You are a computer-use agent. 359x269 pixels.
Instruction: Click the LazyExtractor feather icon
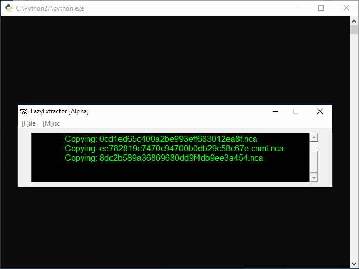[24, 111]
